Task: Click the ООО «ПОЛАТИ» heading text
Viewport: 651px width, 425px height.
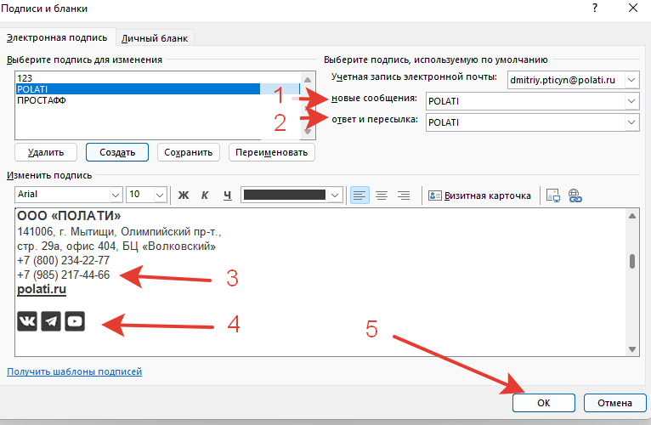Action: pos(69,216)
